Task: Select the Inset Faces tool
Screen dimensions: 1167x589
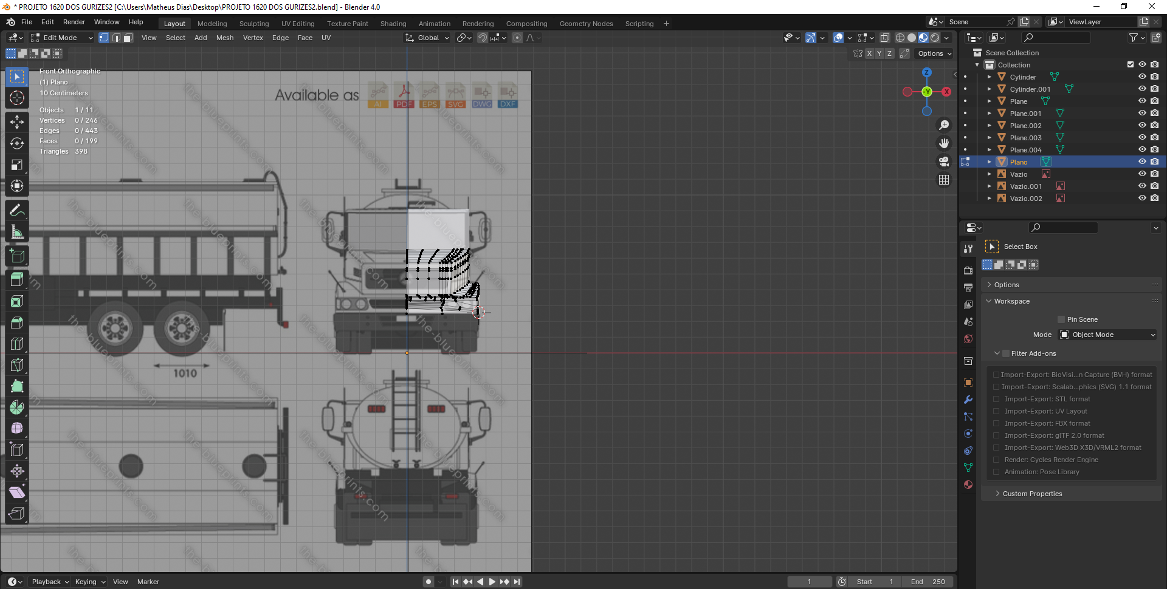Action: pyautogui.click(x=17, y=301)
